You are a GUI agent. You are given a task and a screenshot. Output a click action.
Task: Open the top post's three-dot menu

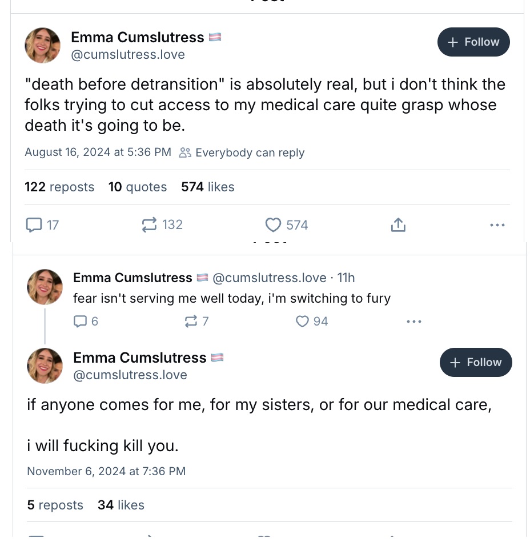[497, 225]
